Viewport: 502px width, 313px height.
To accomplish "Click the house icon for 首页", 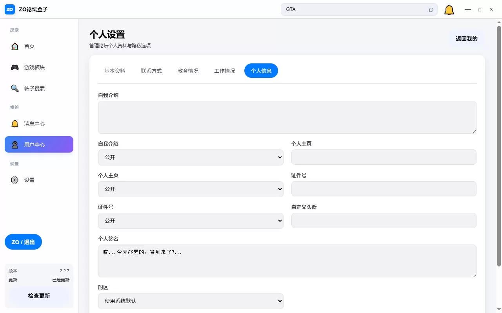I will [15, 46].
